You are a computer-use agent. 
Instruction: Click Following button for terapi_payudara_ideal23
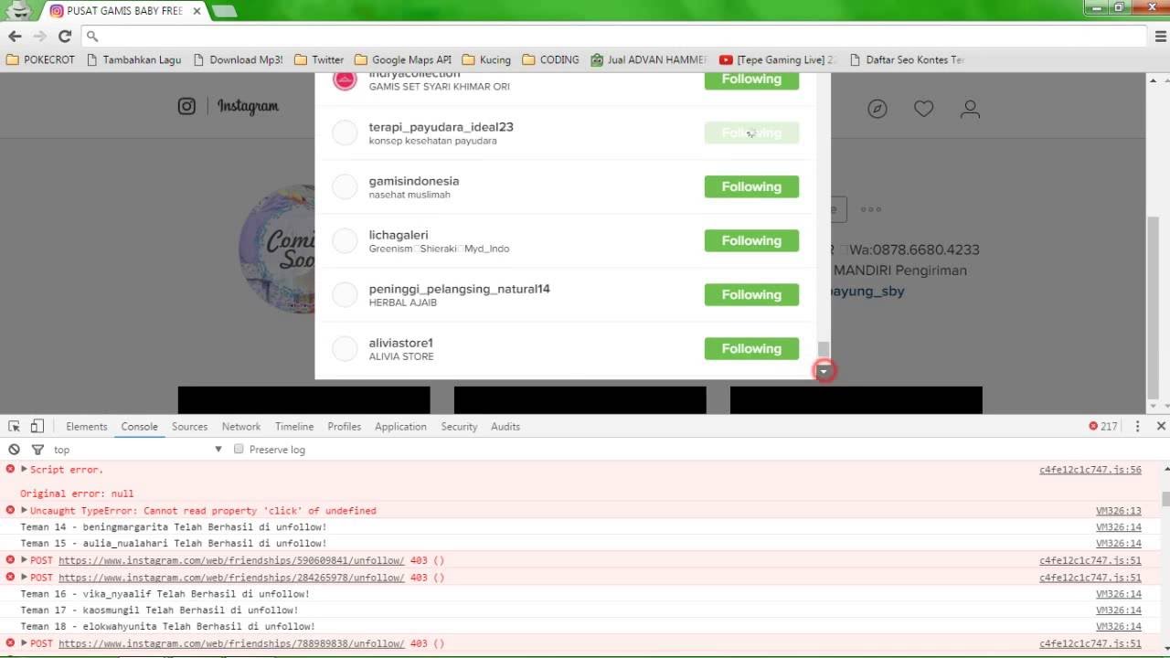751,133
